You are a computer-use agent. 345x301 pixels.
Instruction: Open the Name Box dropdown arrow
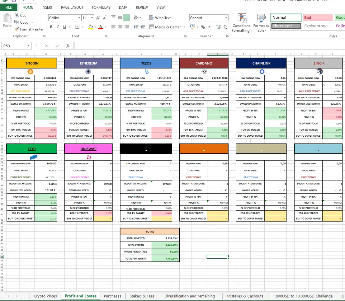pos(28,46)
